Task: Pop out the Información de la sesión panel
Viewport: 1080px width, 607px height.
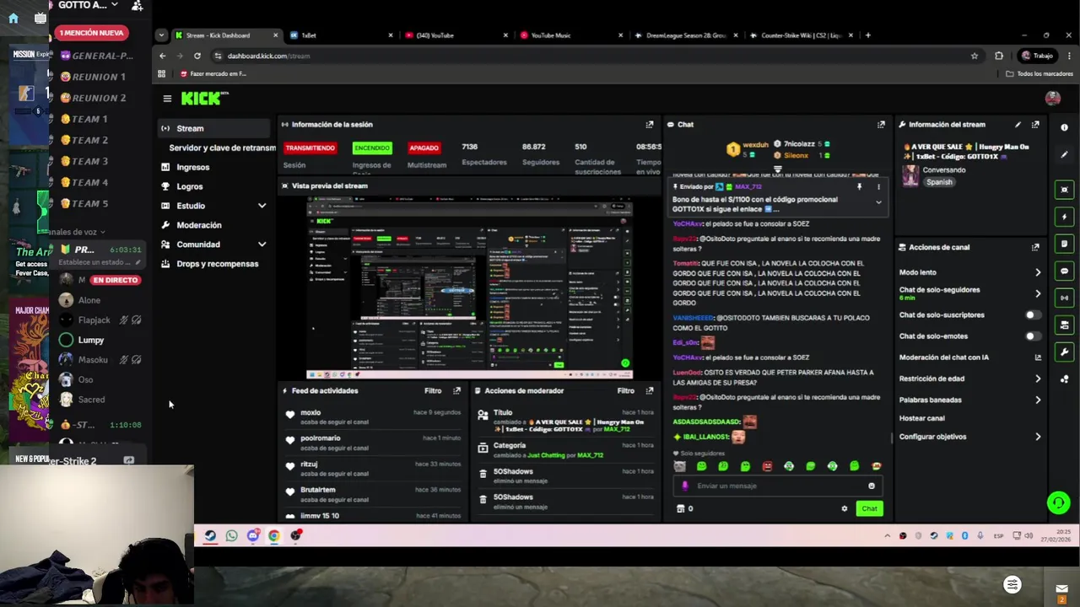Action: click(x=650, y=125)
